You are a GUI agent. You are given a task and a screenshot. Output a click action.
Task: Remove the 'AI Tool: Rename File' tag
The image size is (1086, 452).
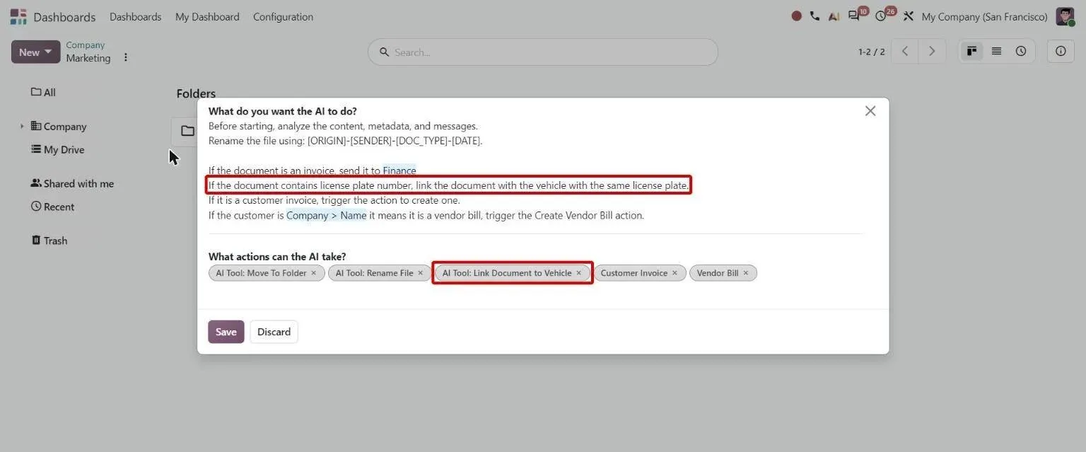[x=421, y=273]
